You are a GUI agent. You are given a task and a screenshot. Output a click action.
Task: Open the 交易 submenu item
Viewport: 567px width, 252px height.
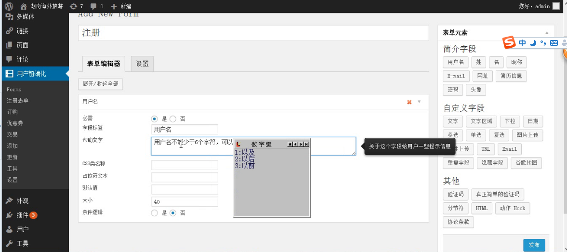pos(12,134)
